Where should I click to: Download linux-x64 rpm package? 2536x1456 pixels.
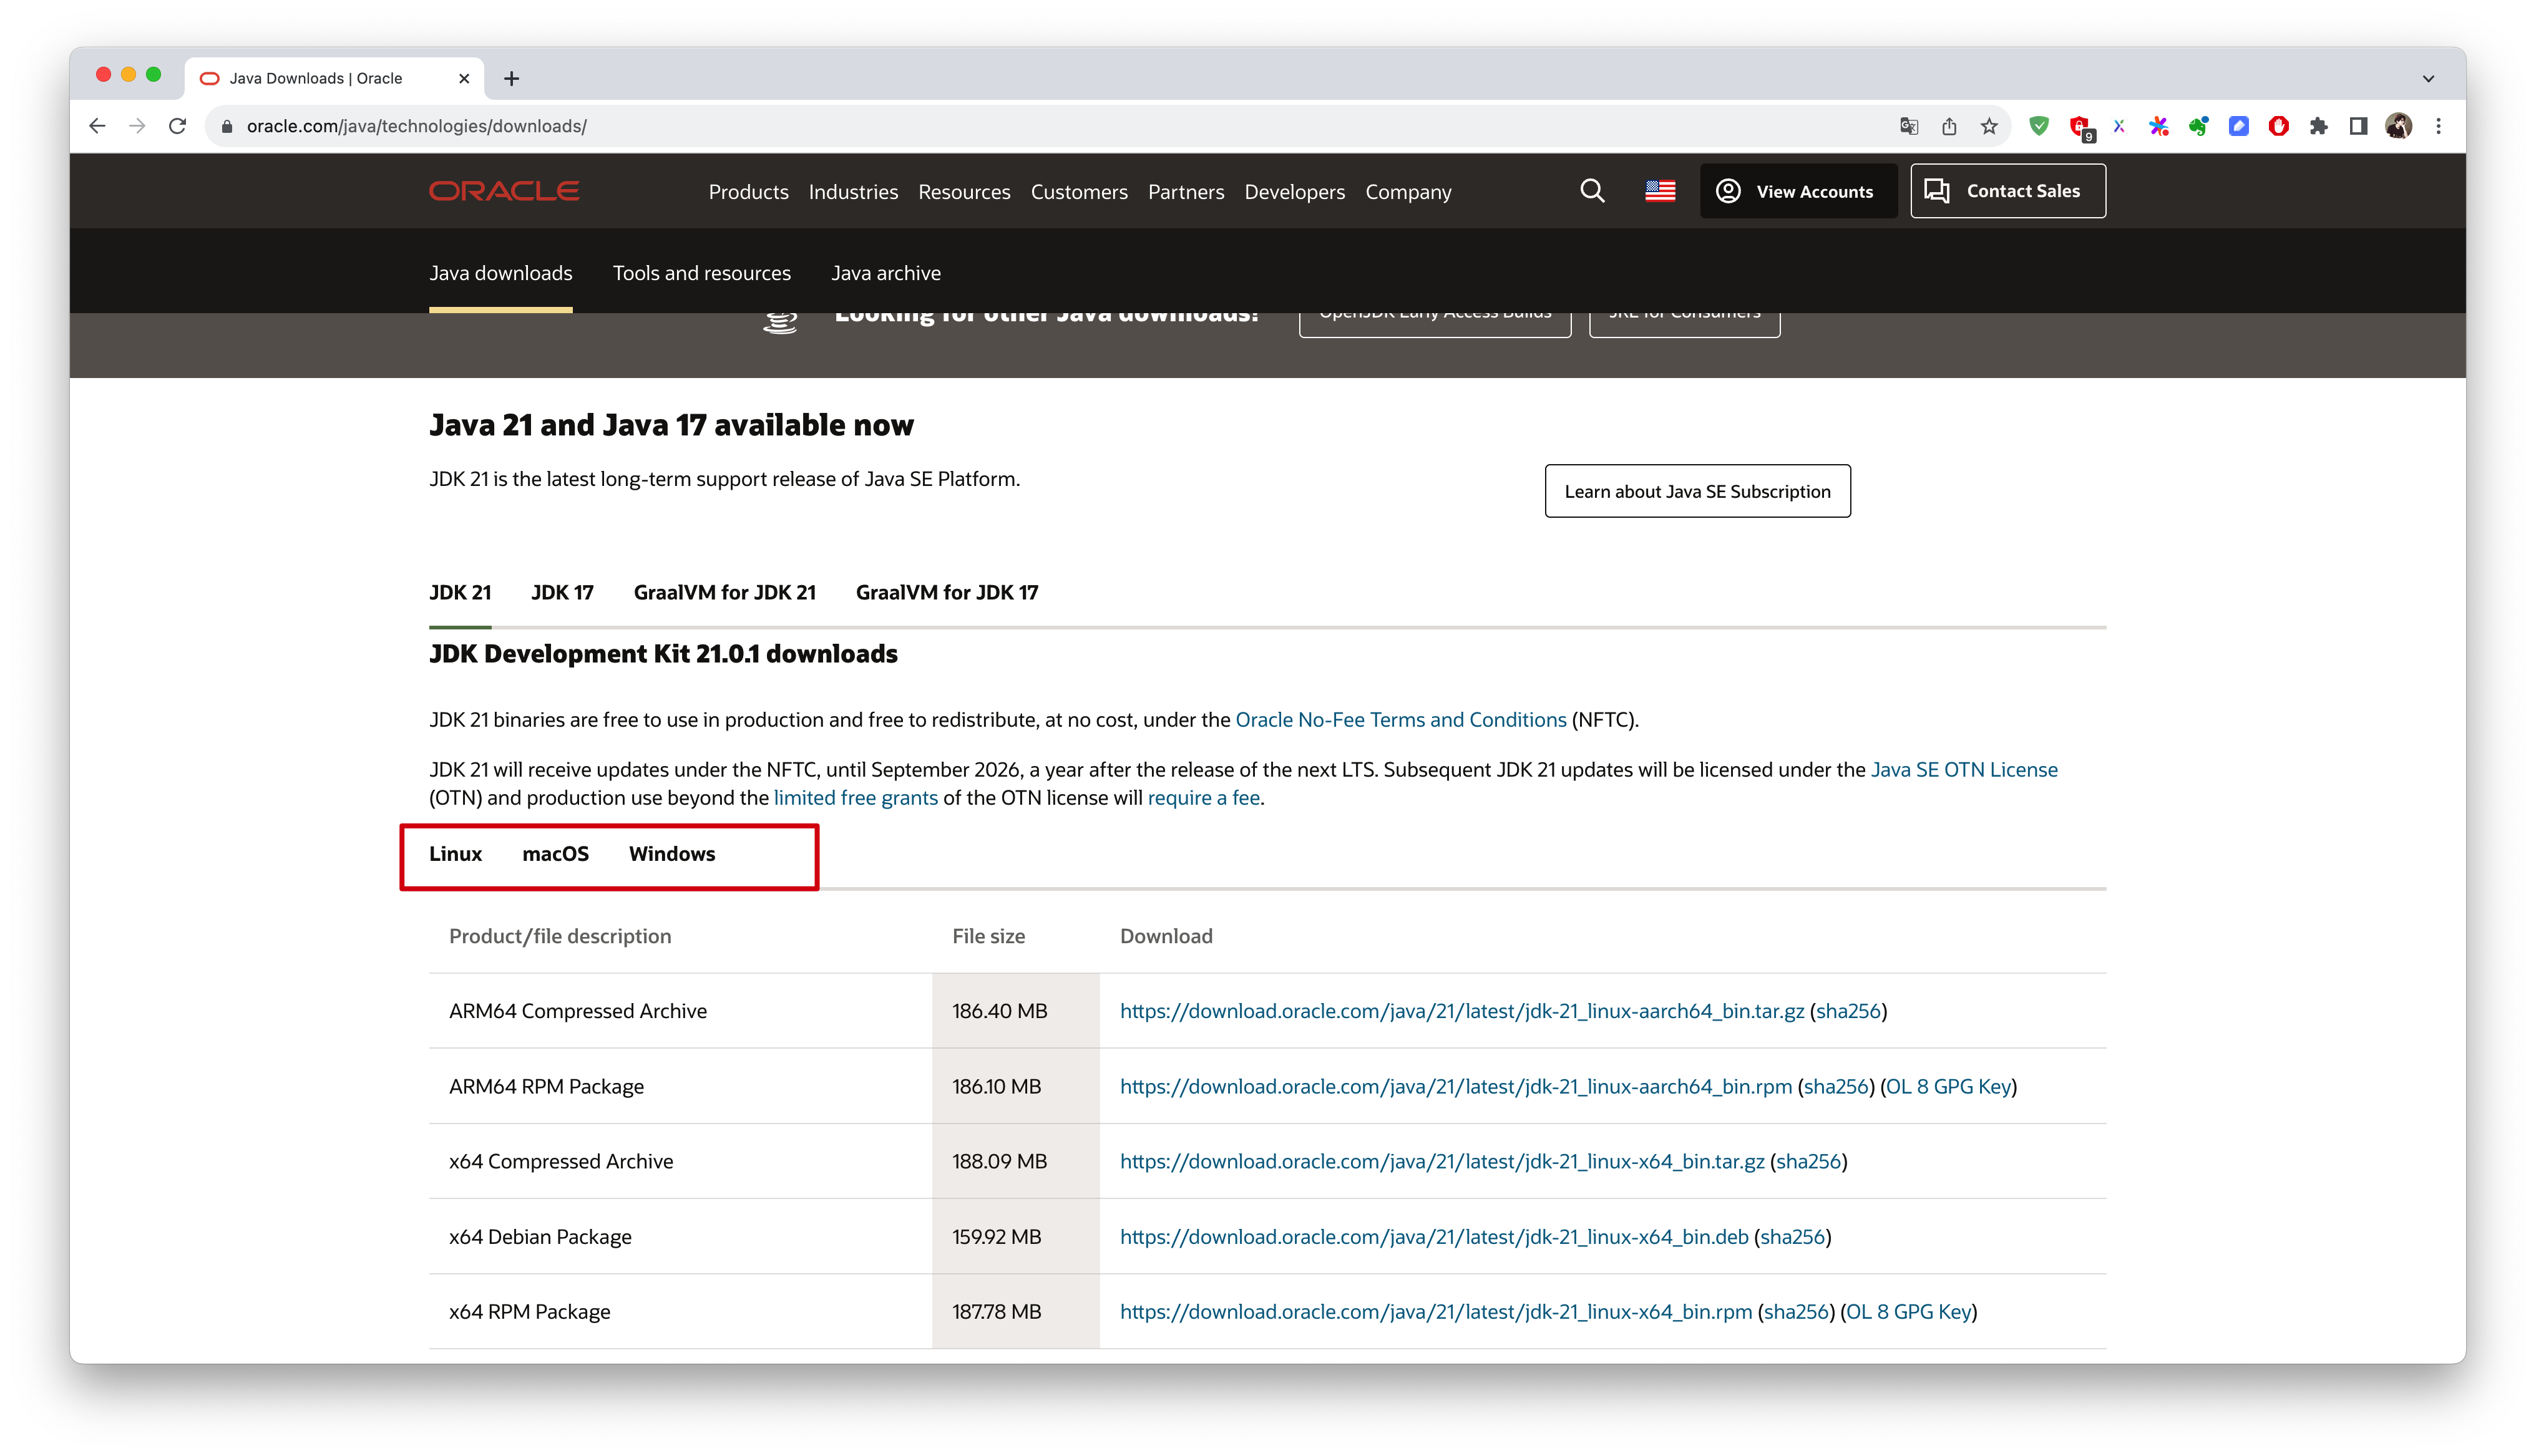1436,1312
